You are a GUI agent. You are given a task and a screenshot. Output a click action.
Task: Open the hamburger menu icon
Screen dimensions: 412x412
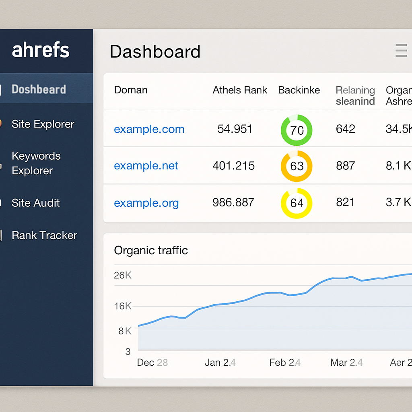pos(401,51)
